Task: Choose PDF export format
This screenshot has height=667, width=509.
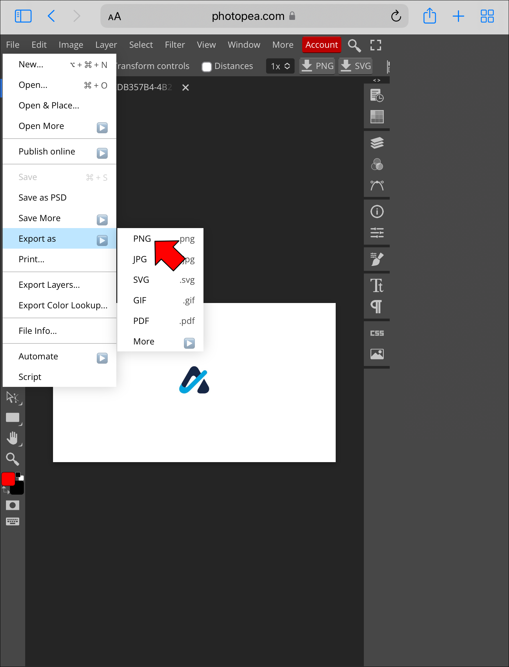Action: click(160, 321)
